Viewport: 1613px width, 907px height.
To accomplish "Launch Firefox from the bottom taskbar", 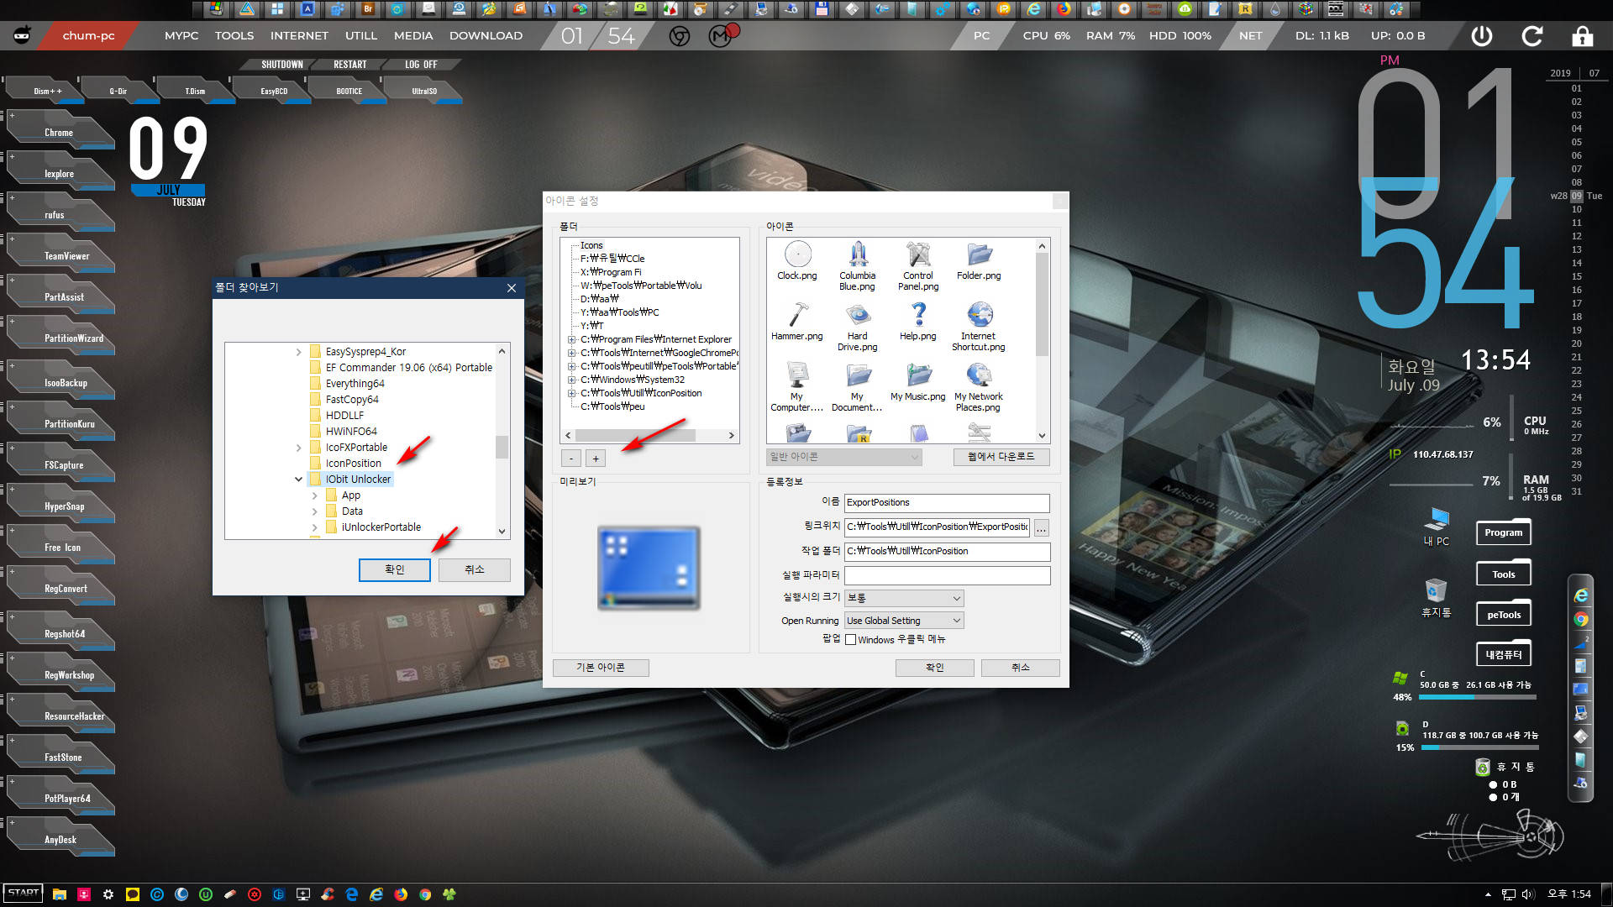I will (401, 894).
